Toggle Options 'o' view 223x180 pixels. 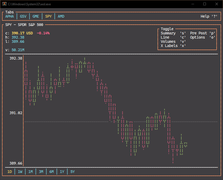[x=203, y=37]
